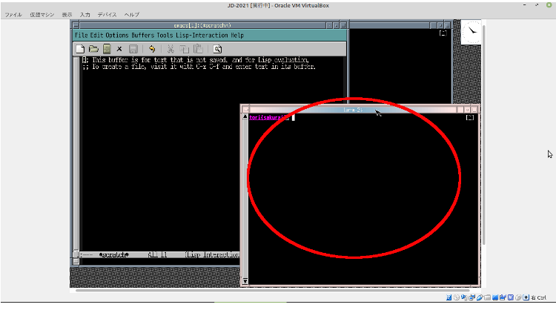Open the Emacs Help menu
Image resolution: width=556 pixels, height=313 pixels.
[x=236, y=35]
